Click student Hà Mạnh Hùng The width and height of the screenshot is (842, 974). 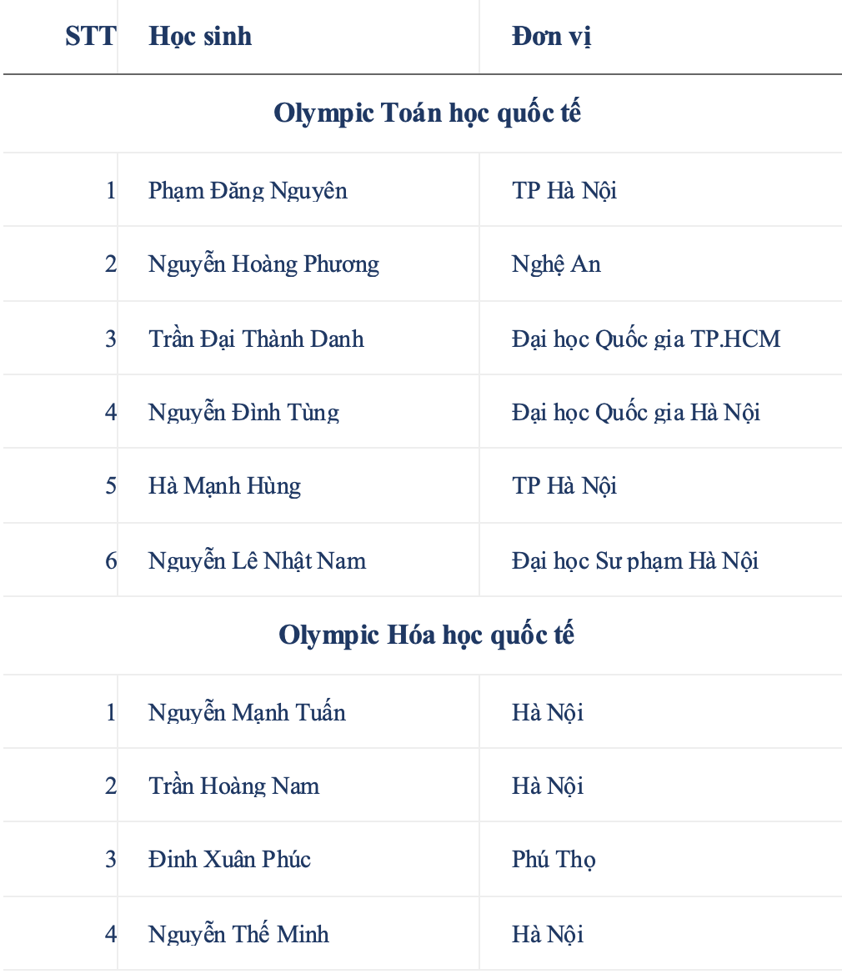224,485
